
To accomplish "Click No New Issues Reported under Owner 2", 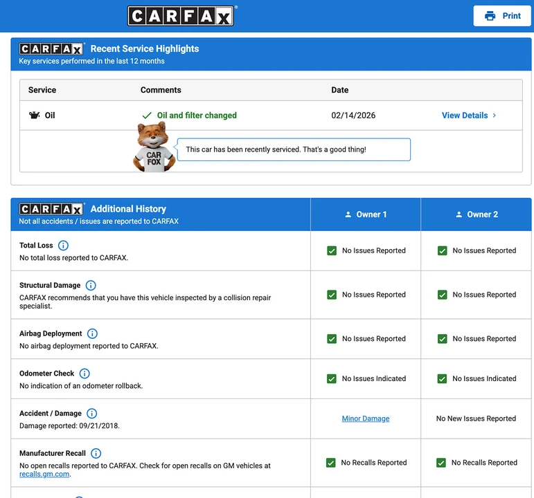I will point(476,418).
